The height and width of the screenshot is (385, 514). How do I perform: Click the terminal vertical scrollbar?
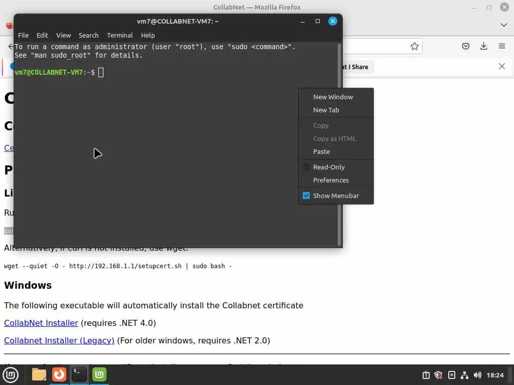[x=339, y=144]
